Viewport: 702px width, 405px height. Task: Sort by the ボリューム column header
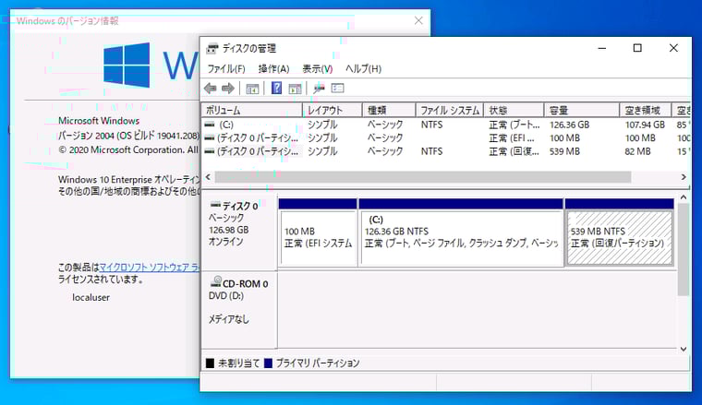tap(252, 111)
